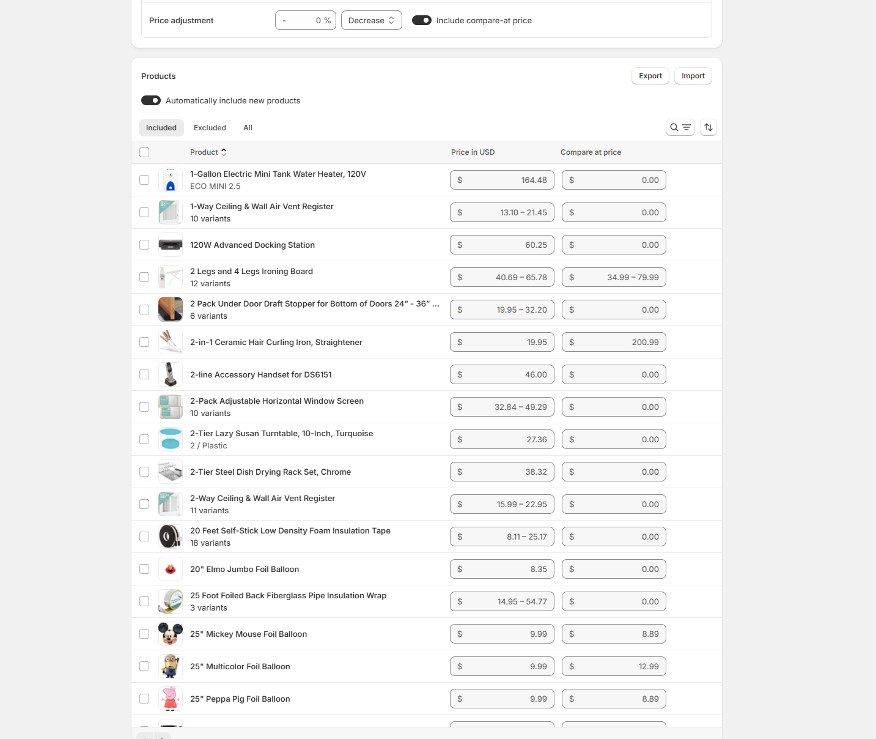Tick the 2-in-1 Ceramic Hair Curling Iron checkbox
876x739 pixels.
(144, 342)
